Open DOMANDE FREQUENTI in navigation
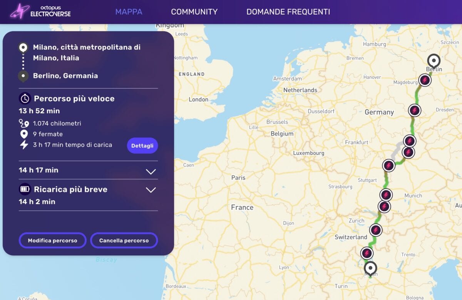This screenshot has height=300, width=462. pos(288,12)
